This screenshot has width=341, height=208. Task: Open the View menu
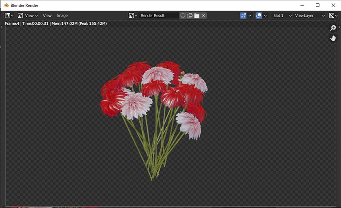point(47,15)
